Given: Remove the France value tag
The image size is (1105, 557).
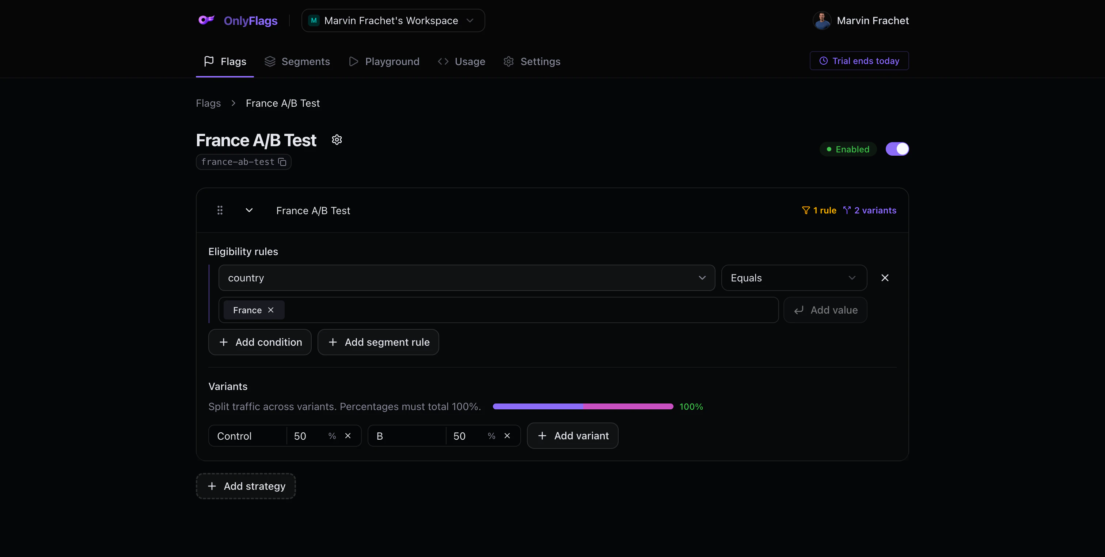Looking at the screenshot, I should coord(271,310).
